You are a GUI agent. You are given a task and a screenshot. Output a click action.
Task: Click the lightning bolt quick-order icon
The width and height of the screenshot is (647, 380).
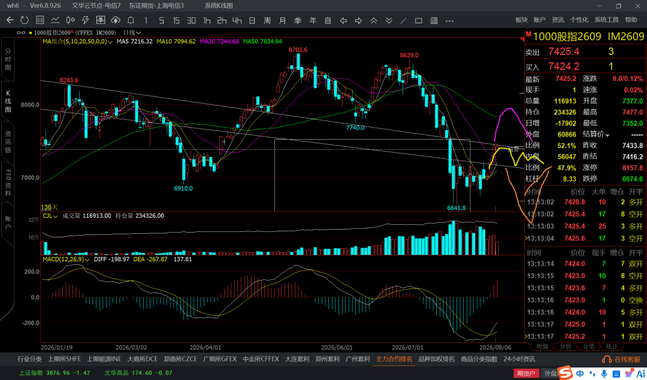click(x=86, y=20)
